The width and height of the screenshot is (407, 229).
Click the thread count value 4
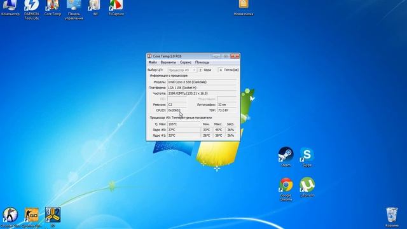coord(221,70)
